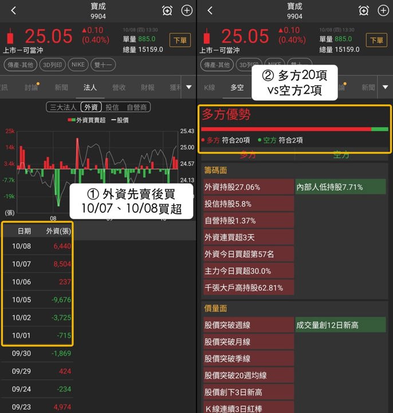This screenshot has height=413, width=393.
Task: Open the 10/02 row showing -3,725
Action: click(37, 318)
